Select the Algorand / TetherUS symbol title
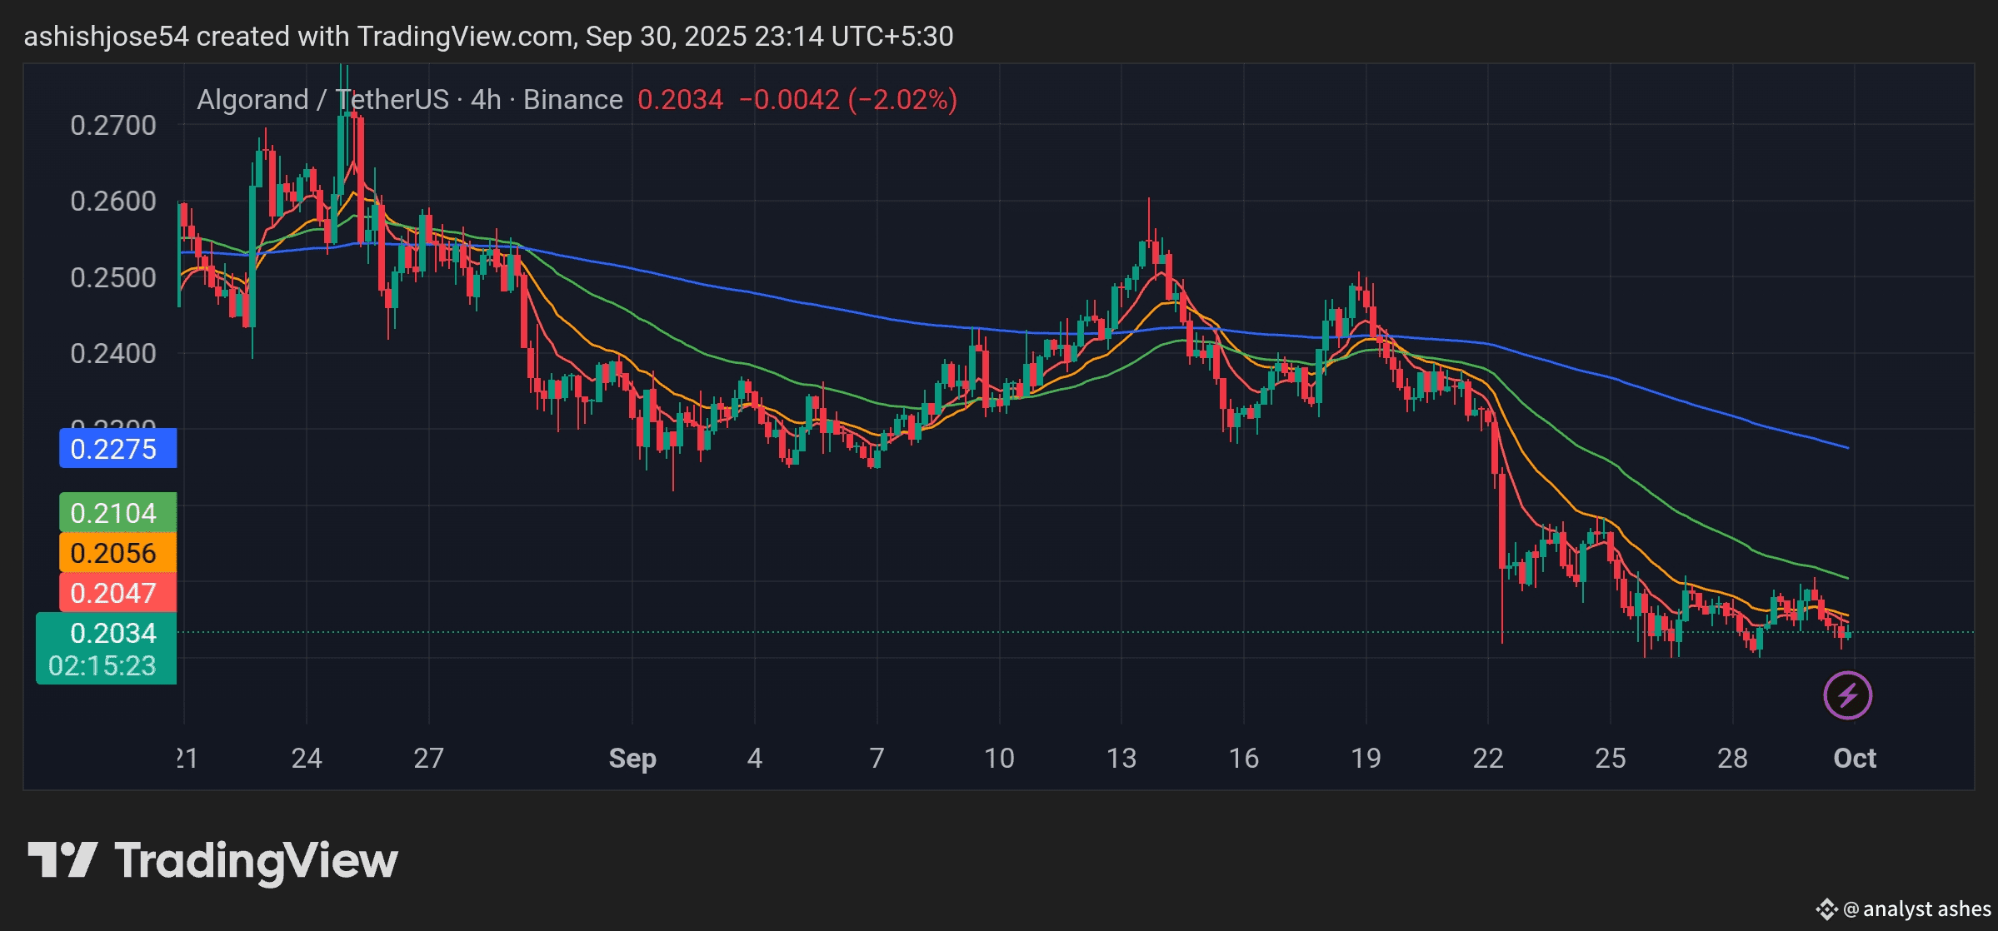1998x931 pixels. pyautogui.click(x=322, y=100)
